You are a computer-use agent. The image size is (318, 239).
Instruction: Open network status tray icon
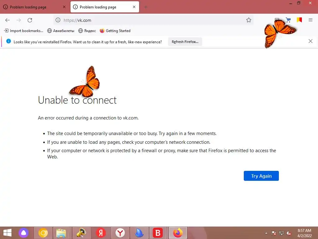coord(281,233)
